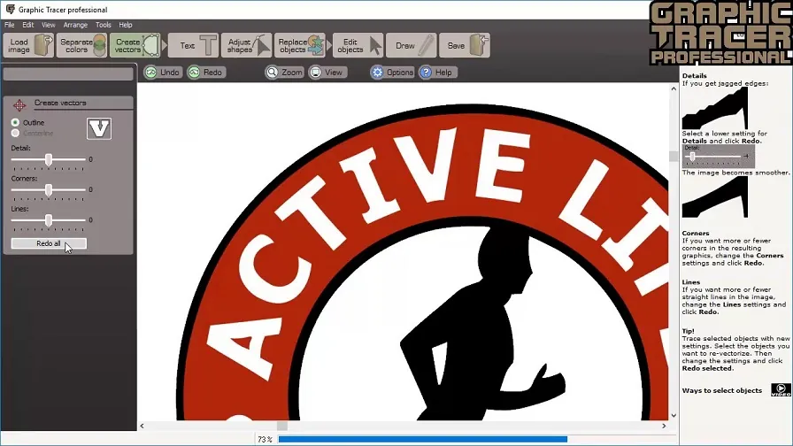Open the Tools menu

click(x=104, y=25)
